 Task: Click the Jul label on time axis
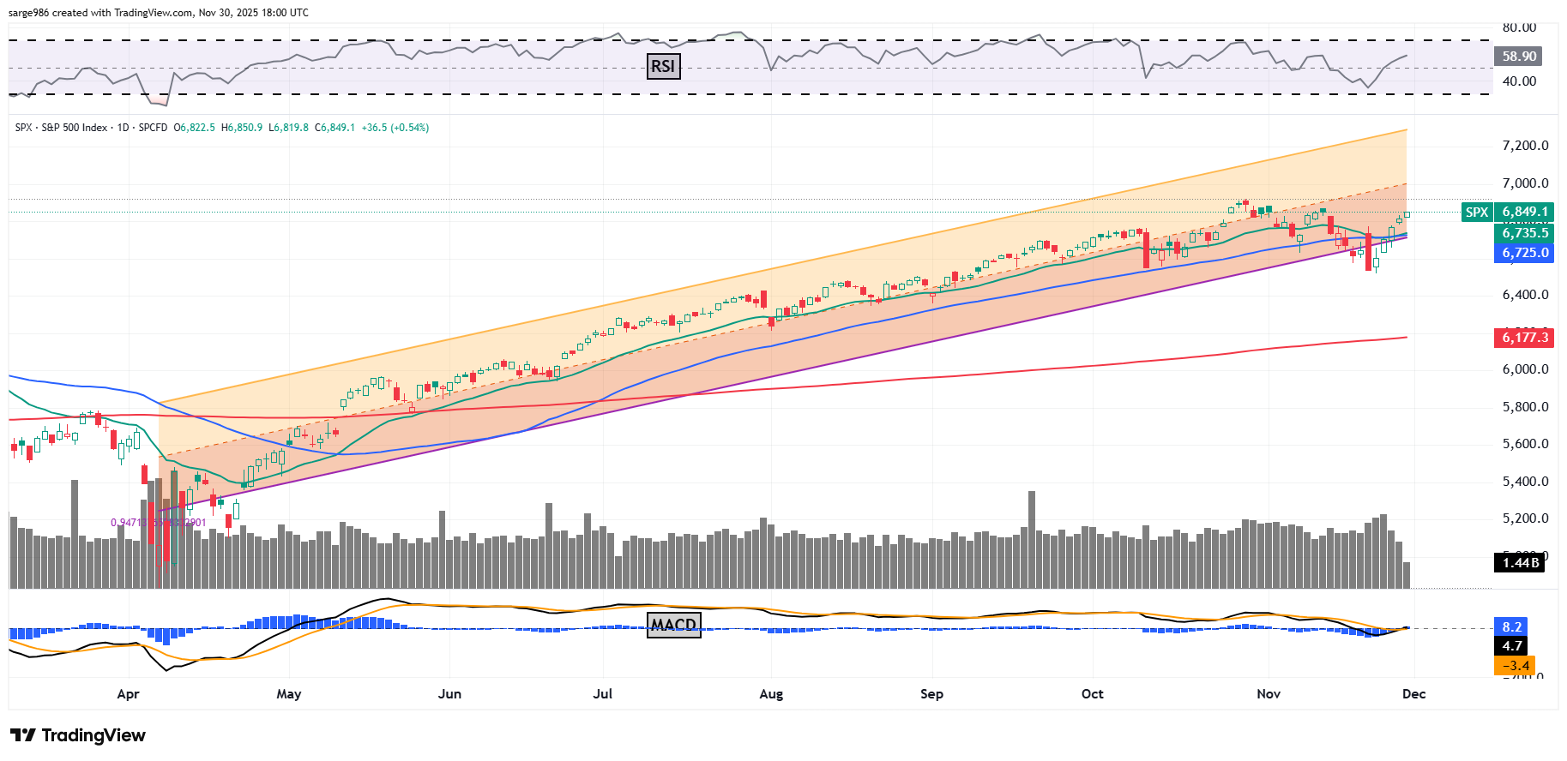[x=602, y=694]
